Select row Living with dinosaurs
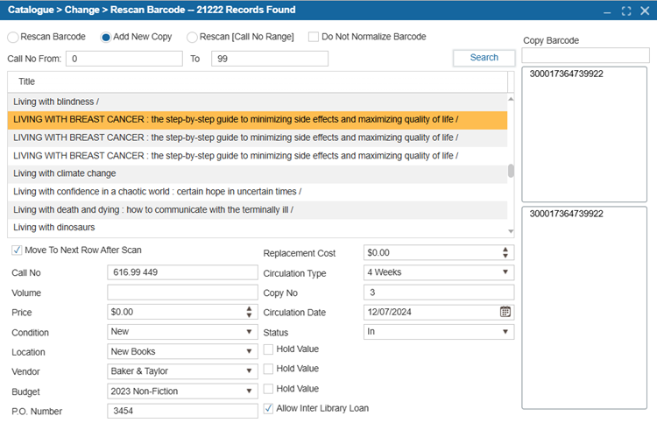 point(258,228)
